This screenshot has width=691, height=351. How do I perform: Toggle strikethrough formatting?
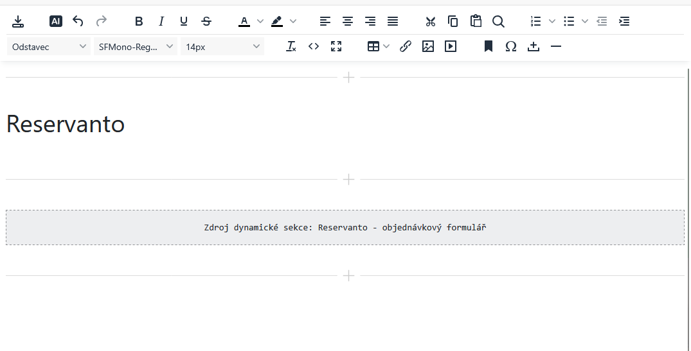[206, 21]
